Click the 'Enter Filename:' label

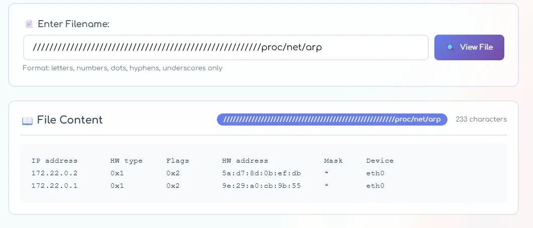click(73, 24)
